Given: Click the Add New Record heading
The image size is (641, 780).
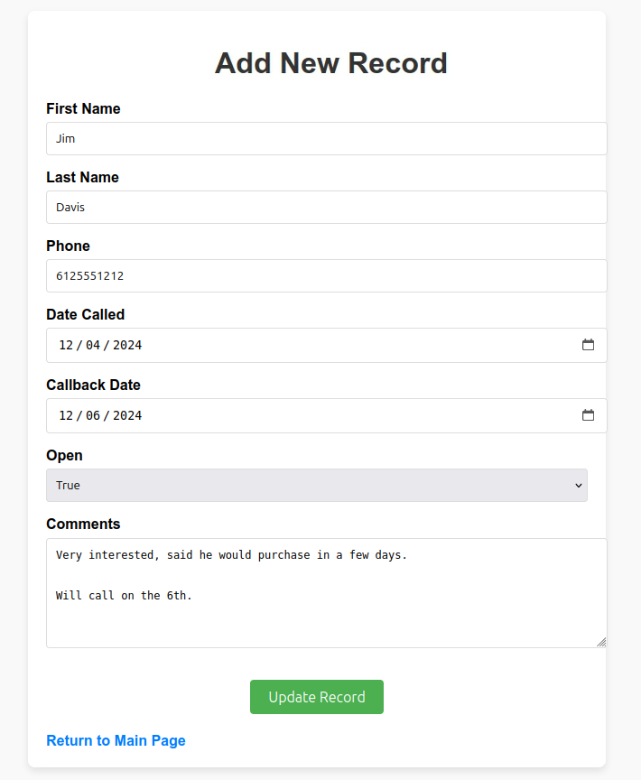Looking at the screenshot, I should pyautogui.click(x=330, y=63).
